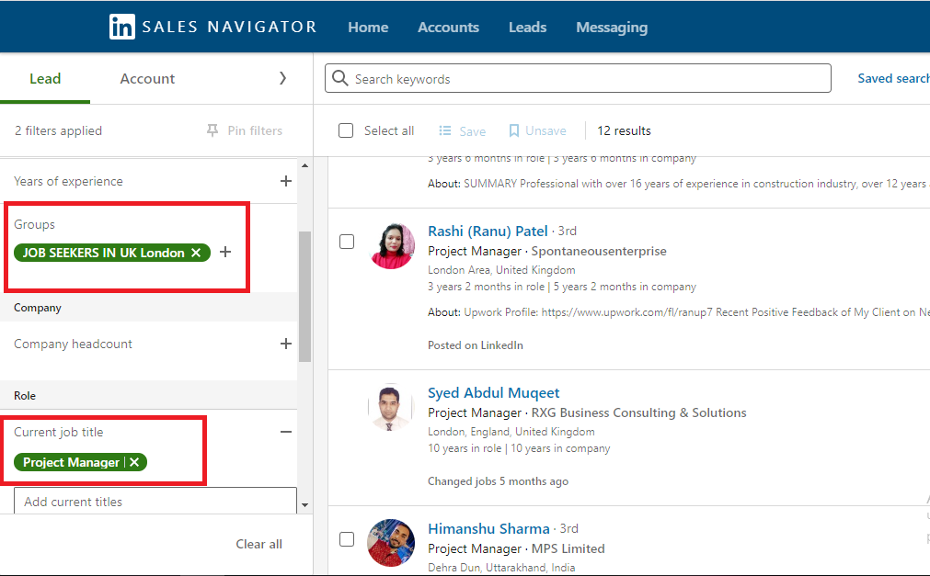
Task: Open Rashi (Ranu) Patel's profile photo
Action: pyautogui.click(x=392, y=246)
